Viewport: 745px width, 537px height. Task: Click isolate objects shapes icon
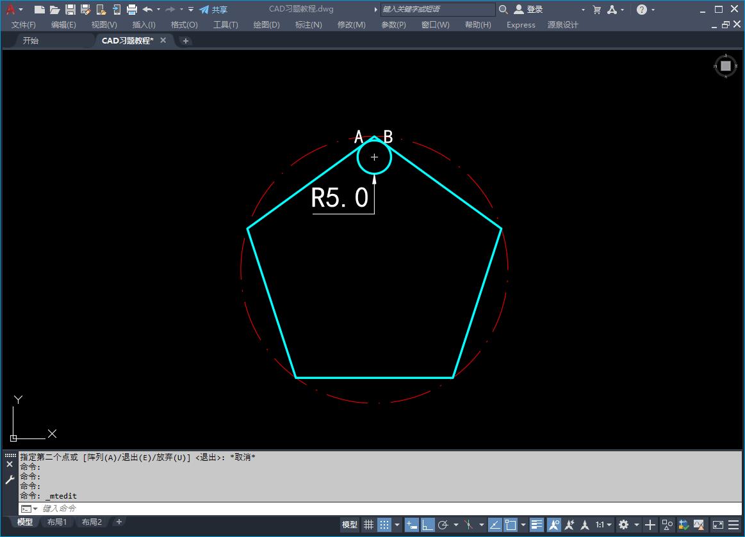pyautogui.click(x=667, y=525)
